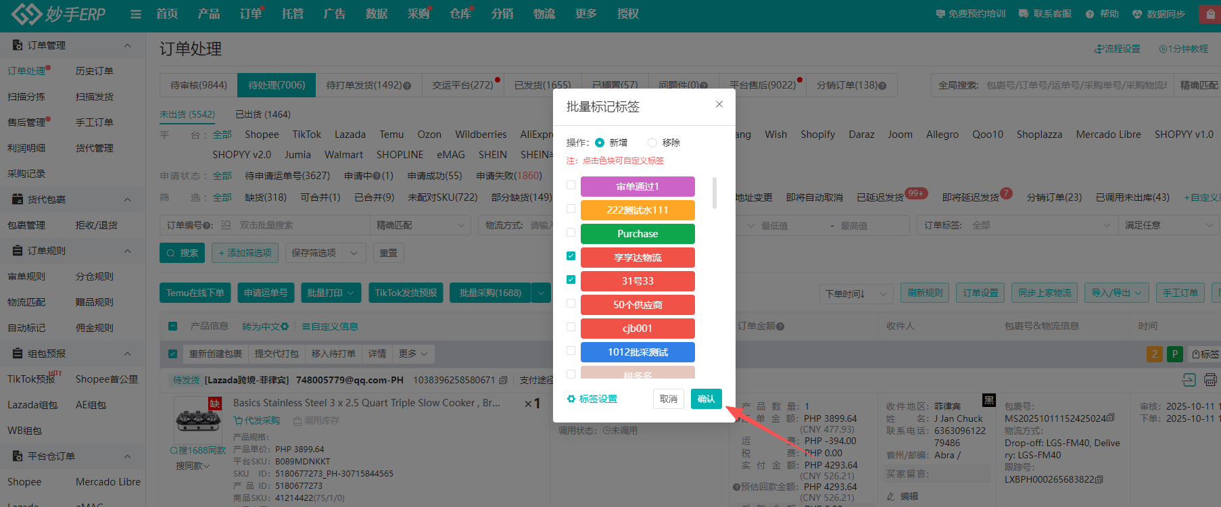This screenshot has height=507, width=1221.
Task: Select the 新增 radio option
Action: (x=600, y=143)
